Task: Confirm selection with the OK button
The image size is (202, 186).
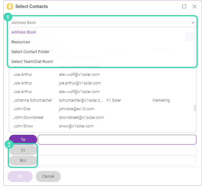Action: [x=20, y=176]
